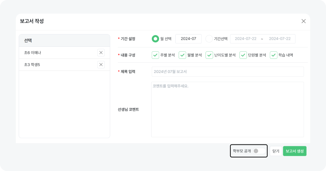Click into the 선생님 코멘트 text area
Image resolution: width=326 pixels, height=171 pixels.
[227, 109]
